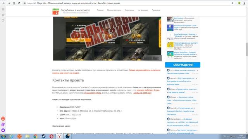Open history clock icon in left sidebar
The height and width of the screenshot is (139, 248).
point(3,20)
